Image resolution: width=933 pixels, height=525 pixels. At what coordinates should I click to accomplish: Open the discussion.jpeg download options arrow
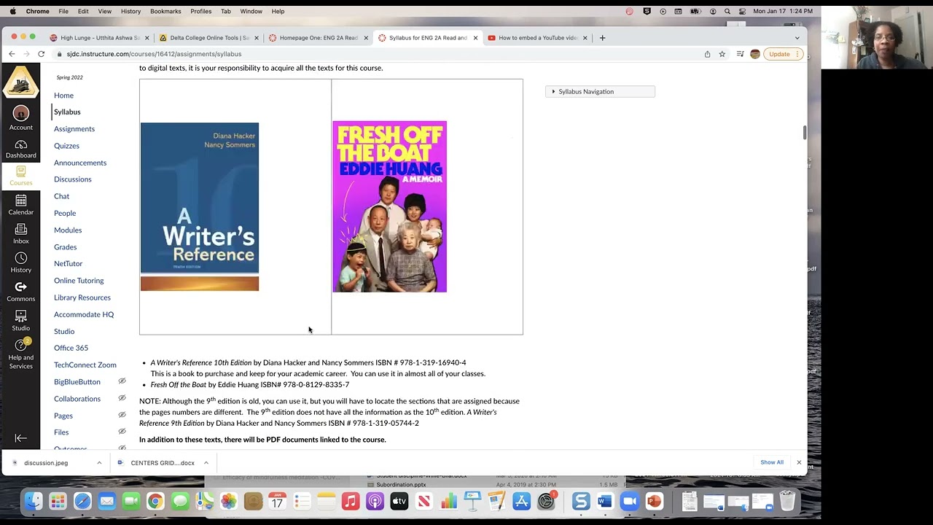click(99, 462)
